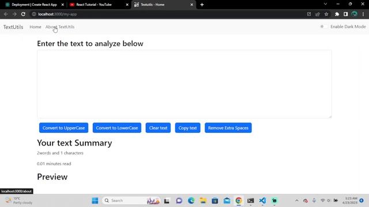Open site information icon in address bar
This screenshot has height=207, width=369.
click(34, 14)
